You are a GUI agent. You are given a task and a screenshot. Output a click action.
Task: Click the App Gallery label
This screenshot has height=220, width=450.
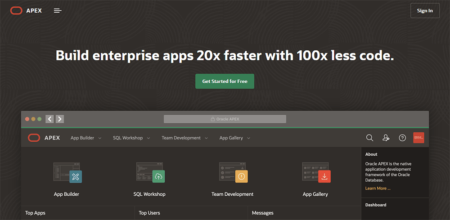tap(315, 194)
